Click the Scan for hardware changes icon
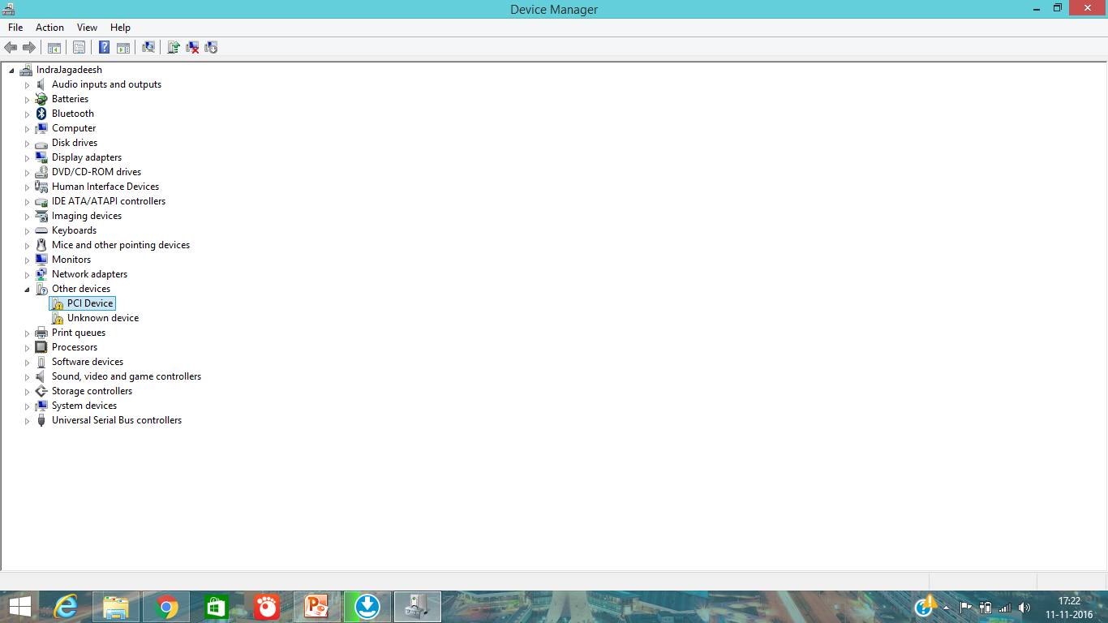The image size is (1108, 623). point(148,47)
